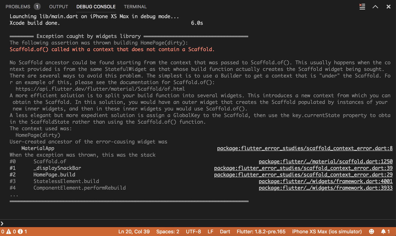Clear the debug console output
The image size is (396, 236).
click(x=362, y=7)
